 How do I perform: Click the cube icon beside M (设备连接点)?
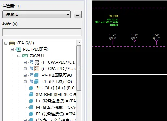(31, 107)
